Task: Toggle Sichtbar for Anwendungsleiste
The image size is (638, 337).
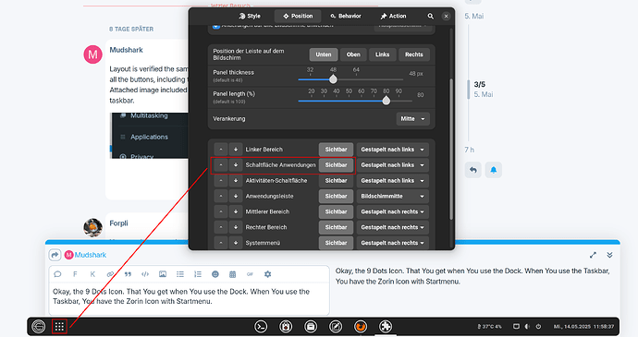Action: click(x=336, y=196)
